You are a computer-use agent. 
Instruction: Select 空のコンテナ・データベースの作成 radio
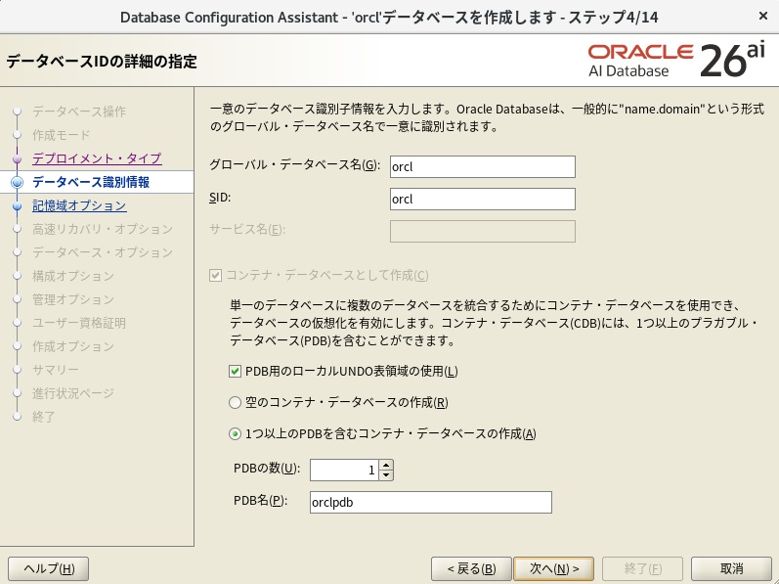(x=235, y=403)
